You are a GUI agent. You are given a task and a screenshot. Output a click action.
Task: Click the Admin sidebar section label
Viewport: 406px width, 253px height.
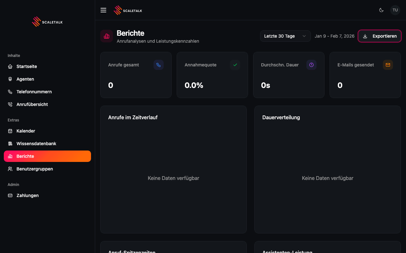(13, 185)
